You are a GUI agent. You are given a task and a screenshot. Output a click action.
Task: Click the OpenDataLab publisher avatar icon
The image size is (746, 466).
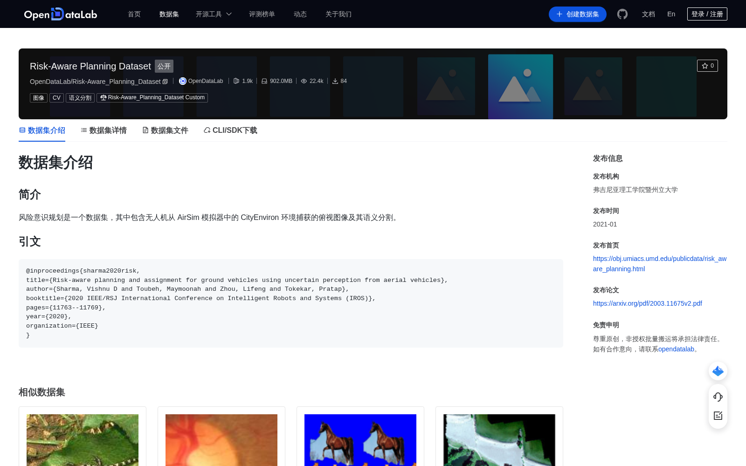183,81
